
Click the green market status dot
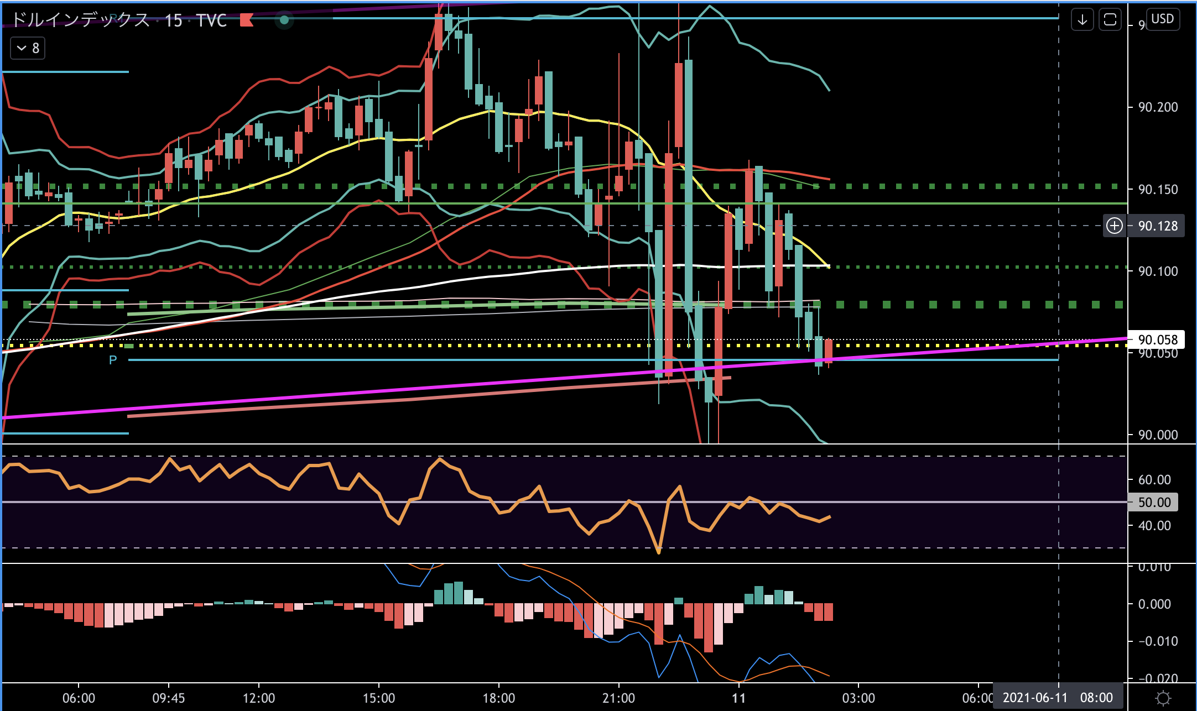[x=284, y=20]
